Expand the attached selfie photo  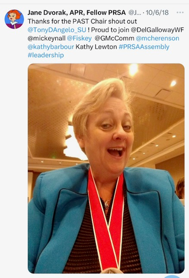106,168
